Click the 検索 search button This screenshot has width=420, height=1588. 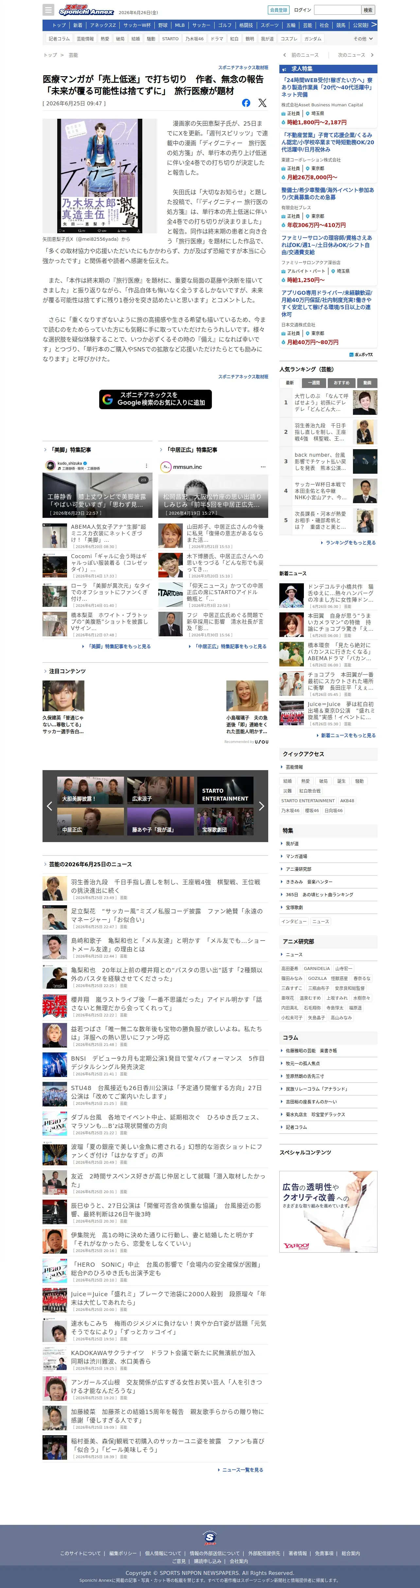coord(368,10)
